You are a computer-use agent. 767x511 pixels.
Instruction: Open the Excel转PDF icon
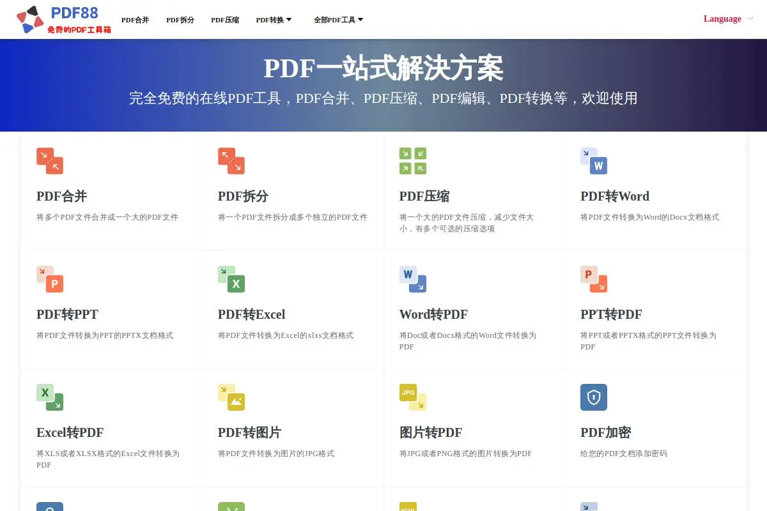tap(50, 397)
